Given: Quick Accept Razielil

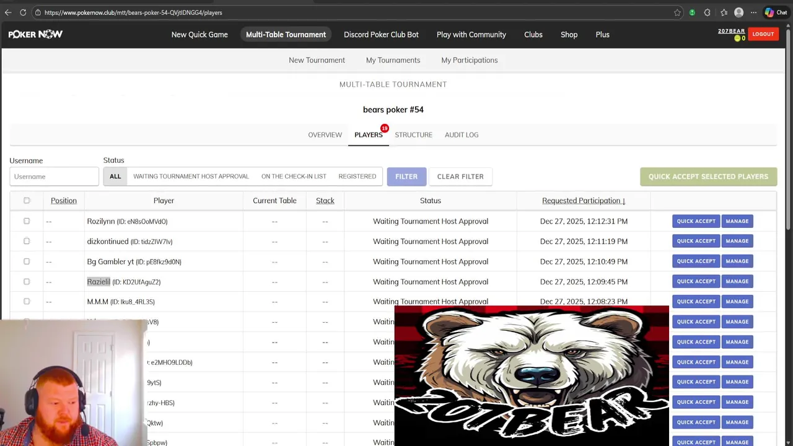Looking at the screenshot, I should tap(696, 281).
